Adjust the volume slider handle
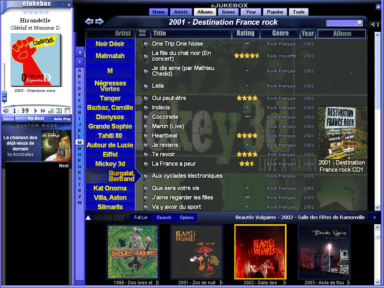The image size is (384, 288). [x=4, y=96]
